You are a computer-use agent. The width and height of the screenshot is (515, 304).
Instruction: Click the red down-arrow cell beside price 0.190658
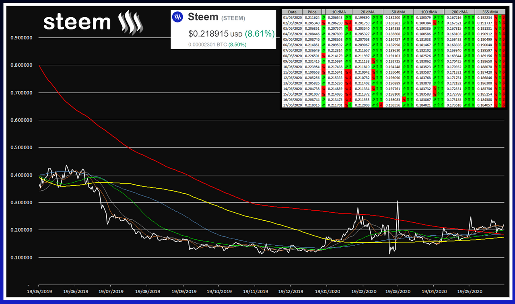coord(324,73)
